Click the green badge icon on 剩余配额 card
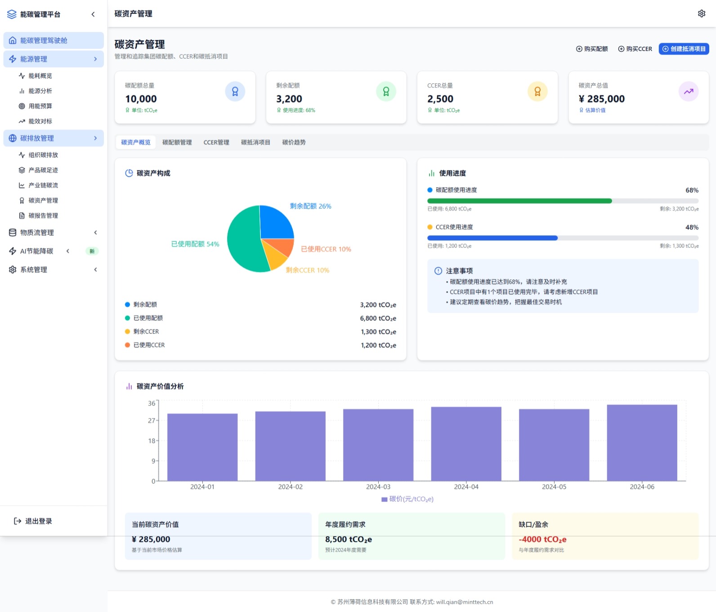Image resolution: width=716 pixels, height=612 pixels. [x=386, y=92]
